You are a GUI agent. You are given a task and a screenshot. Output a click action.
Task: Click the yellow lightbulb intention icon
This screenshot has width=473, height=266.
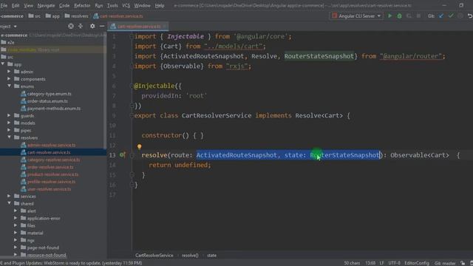[x=139, y=146]
